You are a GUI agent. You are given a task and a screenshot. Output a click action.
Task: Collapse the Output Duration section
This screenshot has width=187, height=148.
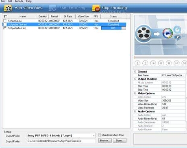click(x=135, y=79)
